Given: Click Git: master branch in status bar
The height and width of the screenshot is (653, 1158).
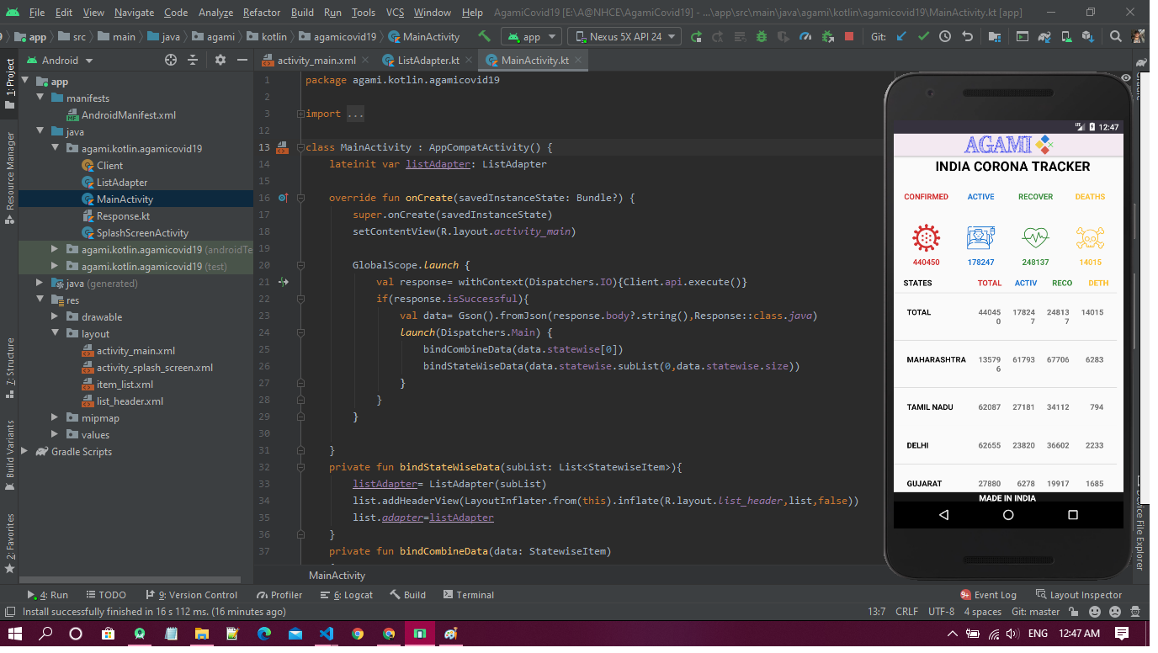Looking at the screenshot, I should [x=1035, y=612].
